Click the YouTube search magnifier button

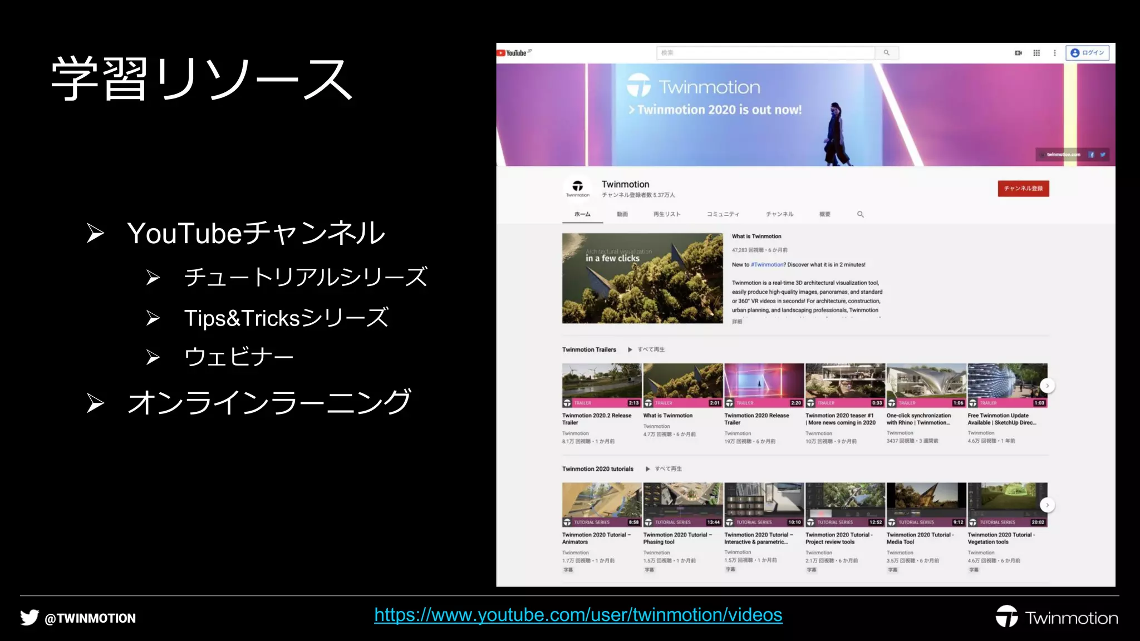click(x=887, y=53)
